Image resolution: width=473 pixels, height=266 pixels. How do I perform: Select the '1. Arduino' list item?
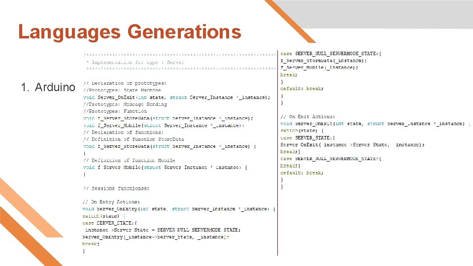(48, 87)
